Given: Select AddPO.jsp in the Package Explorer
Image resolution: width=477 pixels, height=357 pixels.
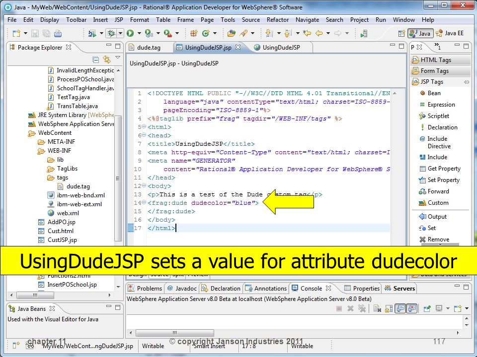Looking at the screenshot, I should tap(57, 222).
